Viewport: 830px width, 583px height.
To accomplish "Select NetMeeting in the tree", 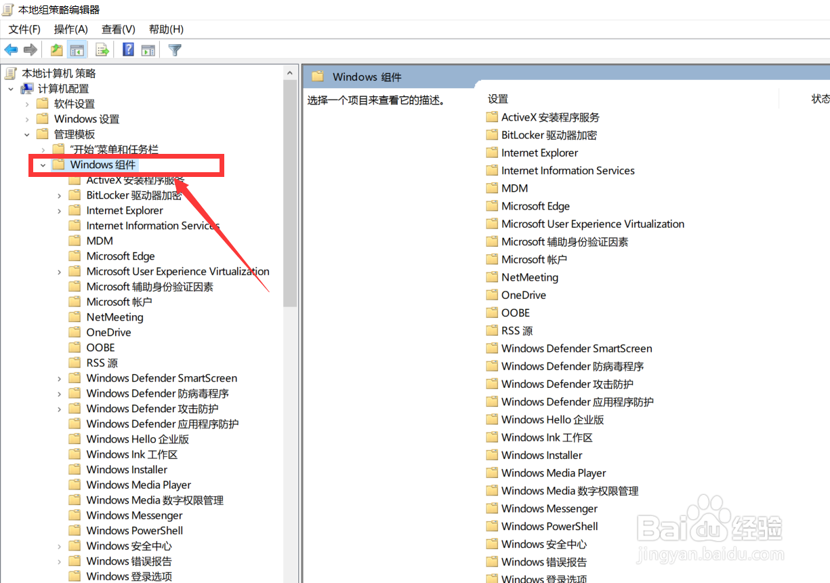I will 115,317.
